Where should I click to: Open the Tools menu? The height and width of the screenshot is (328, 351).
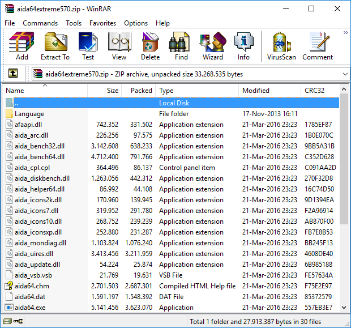tap(74, 23)
